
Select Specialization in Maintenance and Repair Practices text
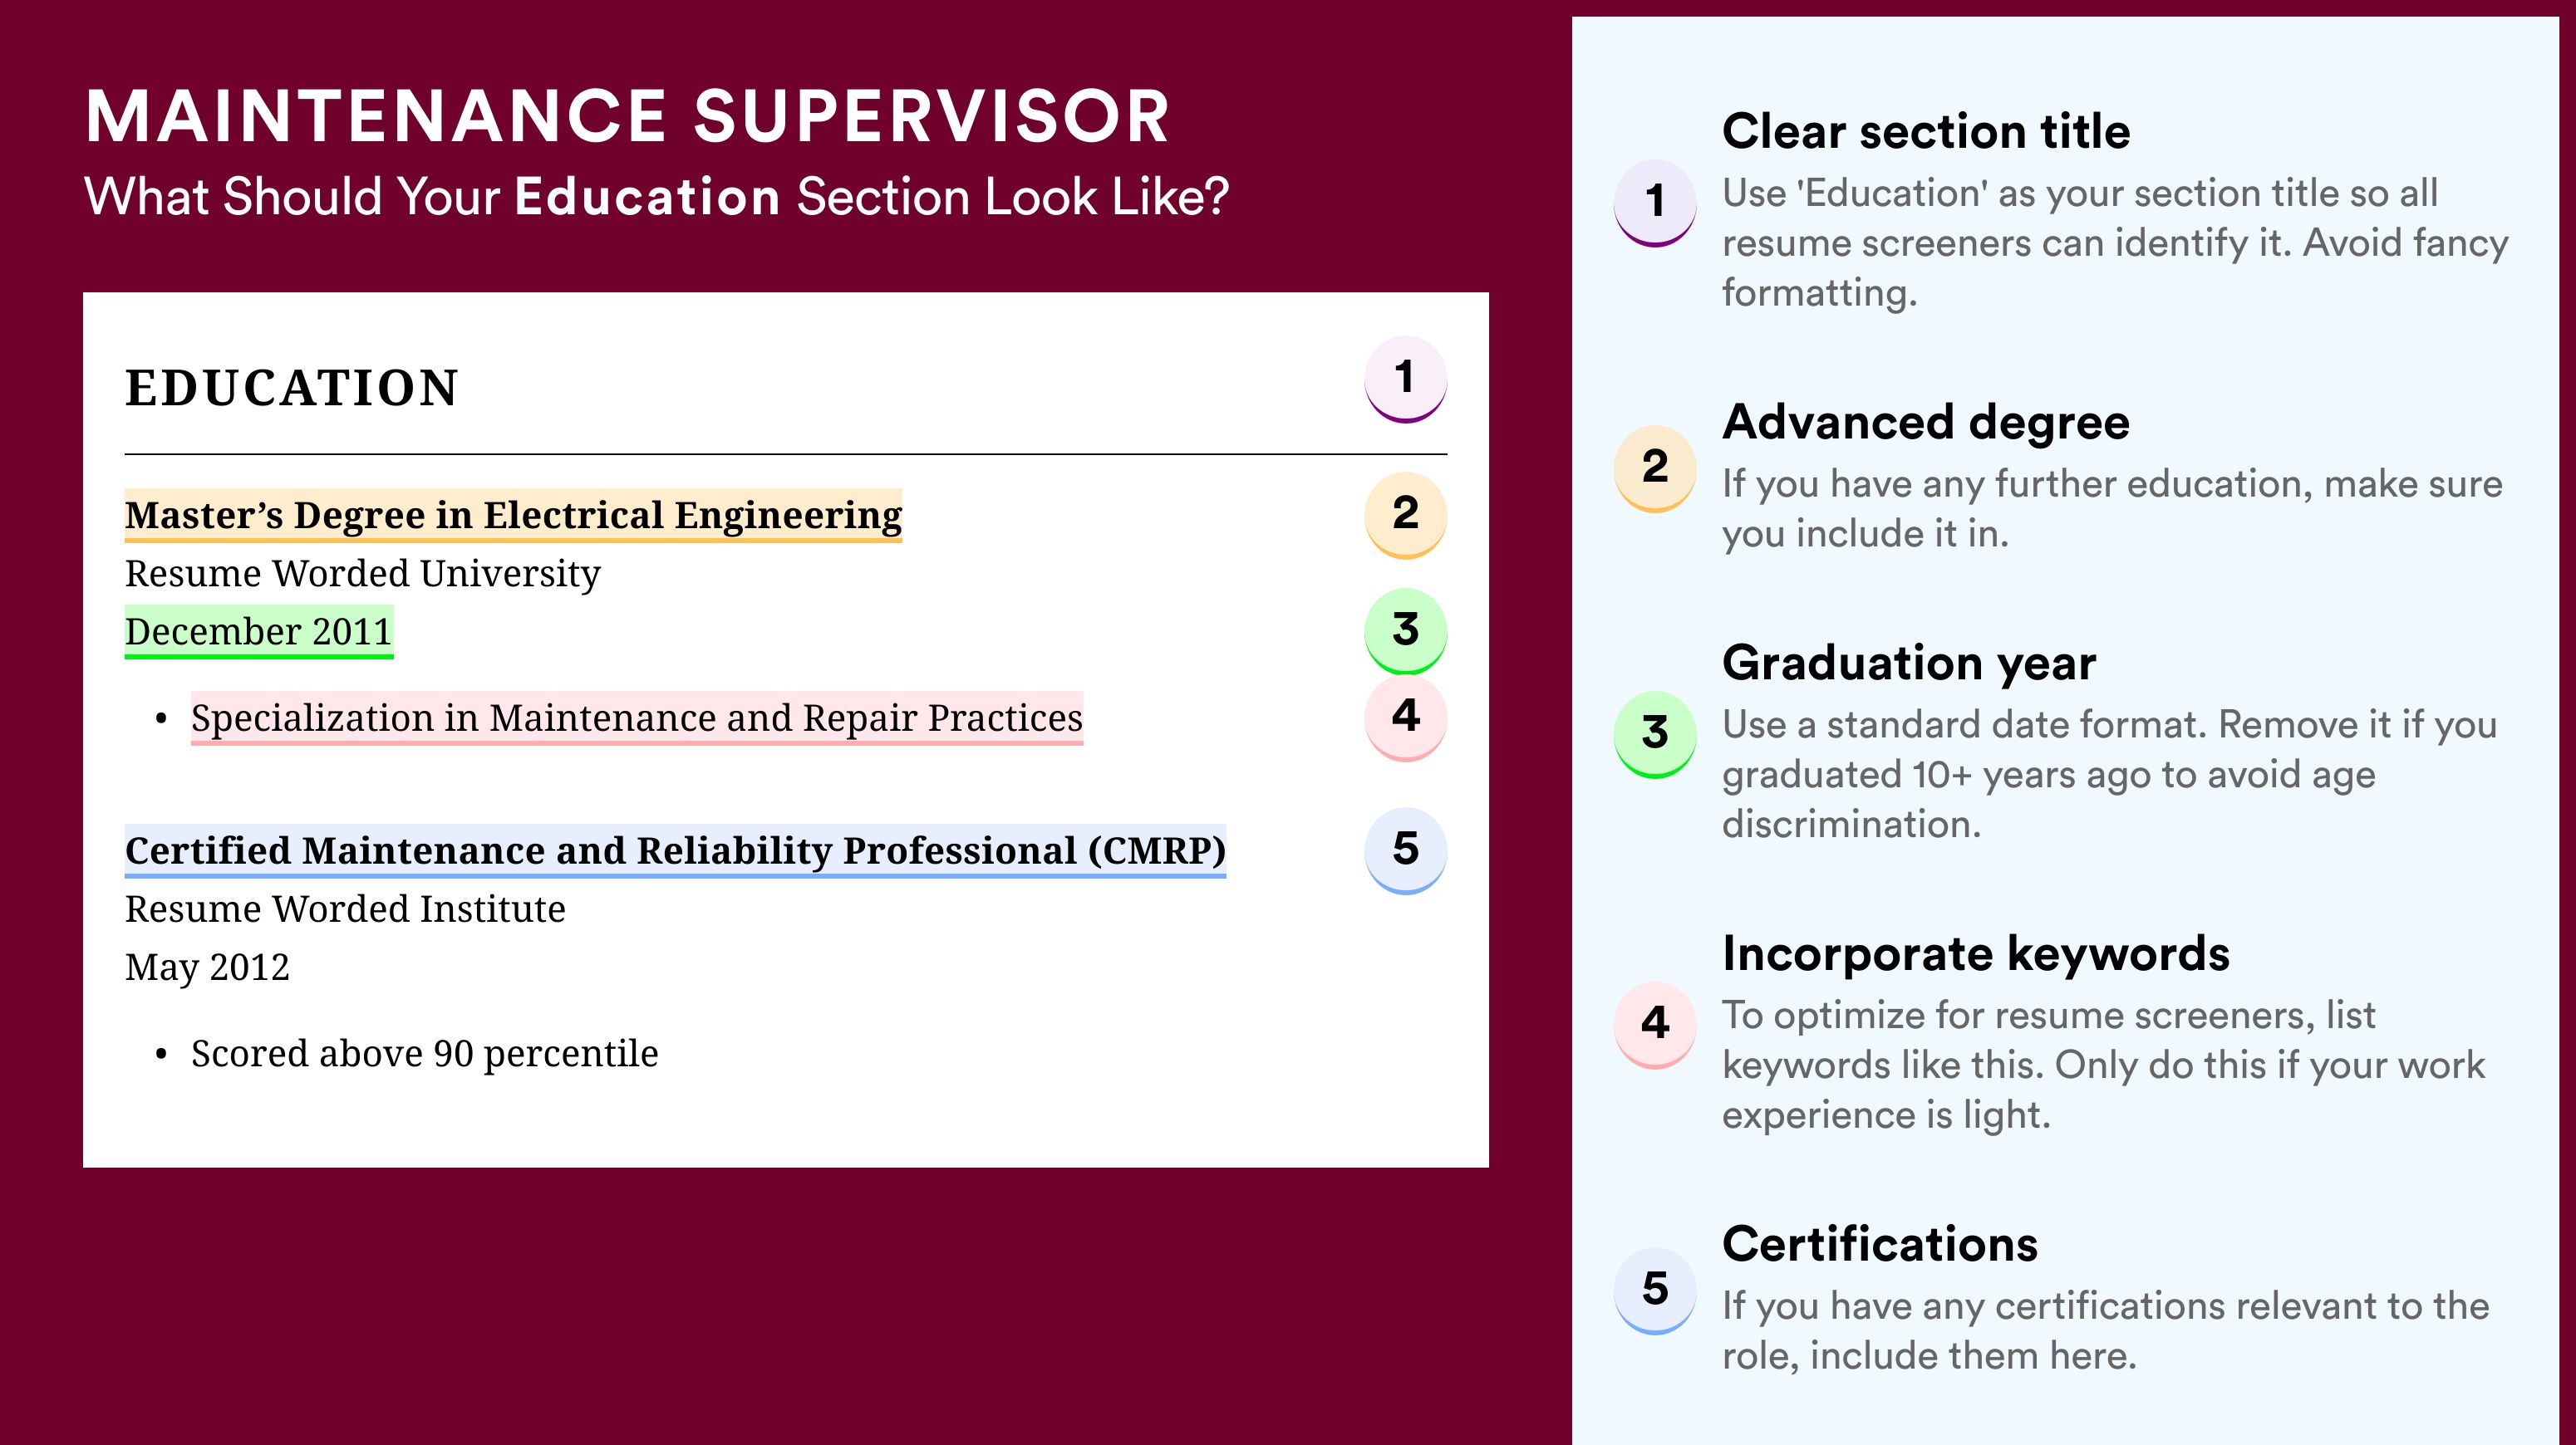[637, 718]
